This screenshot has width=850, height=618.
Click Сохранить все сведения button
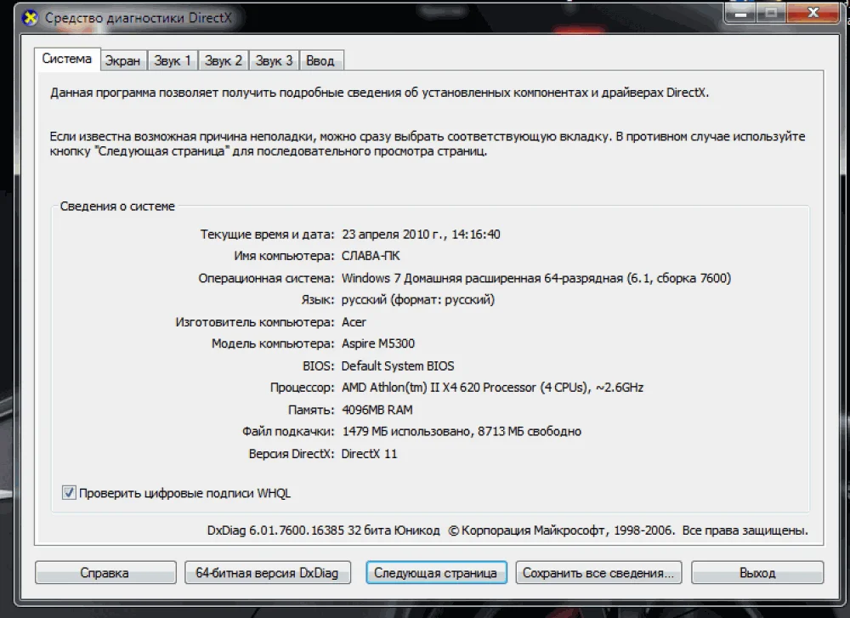[x=598, y=572]
